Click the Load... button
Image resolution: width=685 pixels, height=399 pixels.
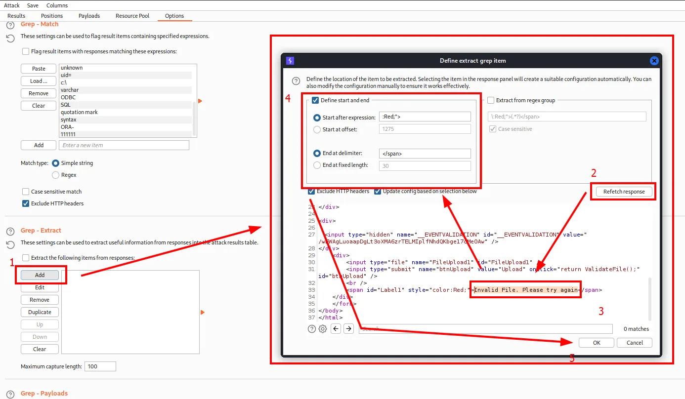pos(39,81)
